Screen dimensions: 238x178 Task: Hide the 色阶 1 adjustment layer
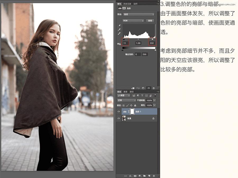pyautogui.click(x=118, y=112)
